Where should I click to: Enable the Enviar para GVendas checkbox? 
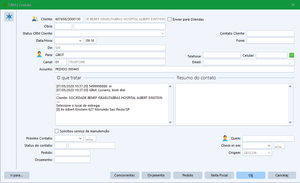tap(170, 19)
